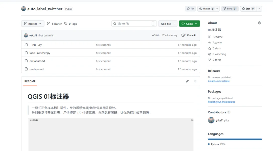Click the Watch button
Screen dimensions: 273x151
click(x=206, y=9)
